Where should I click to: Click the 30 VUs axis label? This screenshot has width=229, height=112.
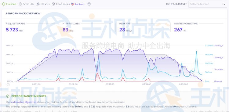[9, 55]
